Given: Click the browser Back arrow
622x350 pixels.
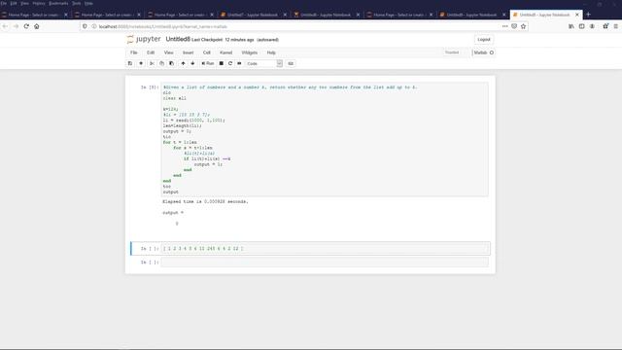Looking at the screenshot, I should click(5, 26).
